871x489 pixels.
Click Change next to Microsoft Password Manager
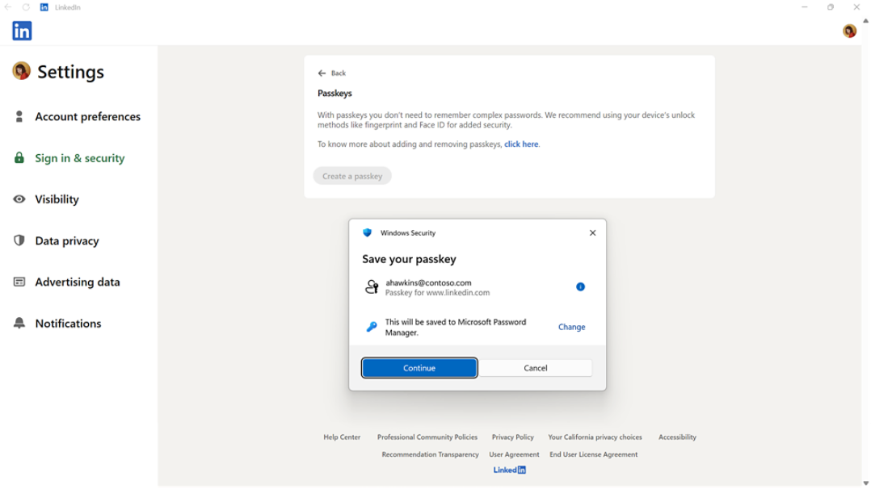point(571,327)
